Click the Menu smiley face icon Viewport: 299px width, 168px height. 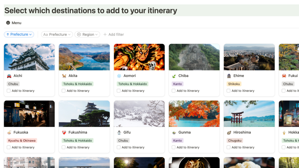(x=8, y=23)
